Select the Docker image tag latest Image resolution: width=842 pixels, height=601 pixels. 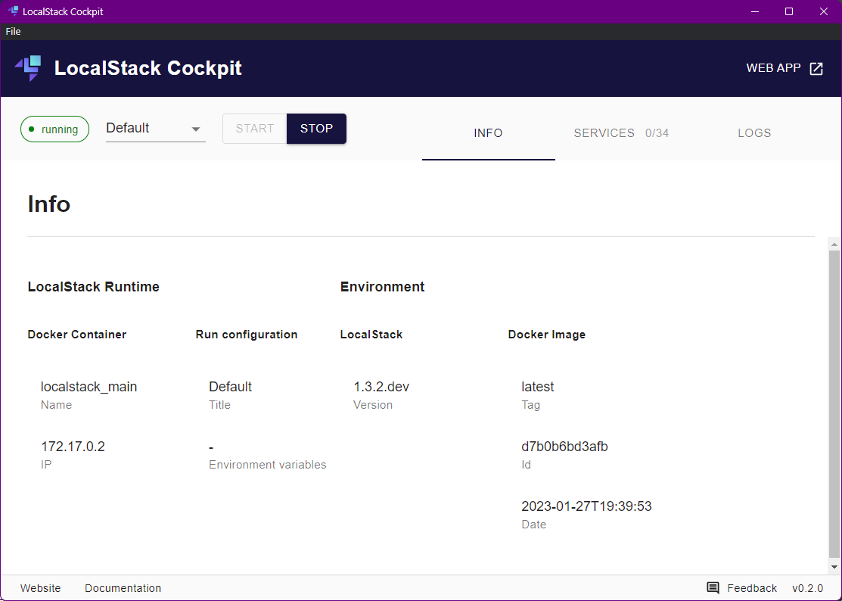pyautogui.click(x=538, y=387)
